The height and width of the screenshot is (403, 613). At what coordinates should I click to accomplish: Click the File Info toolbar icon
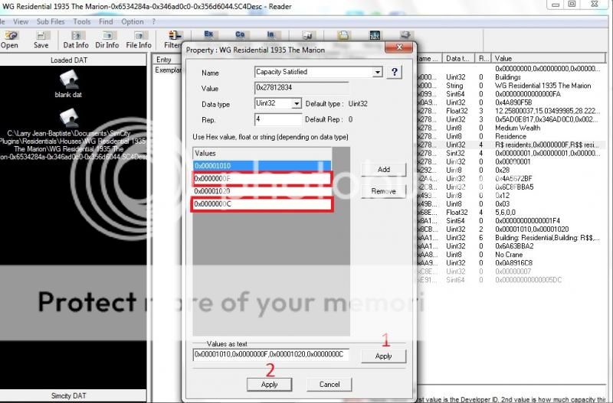coord(139,40)
